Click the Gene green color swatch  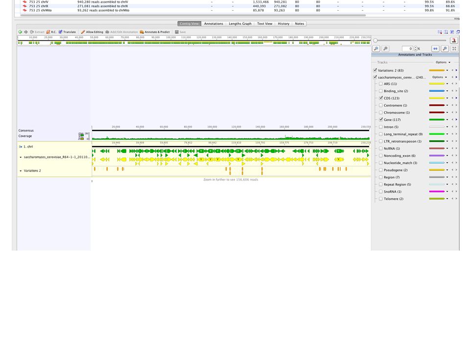pyautogui.click(x=437, y=120)
